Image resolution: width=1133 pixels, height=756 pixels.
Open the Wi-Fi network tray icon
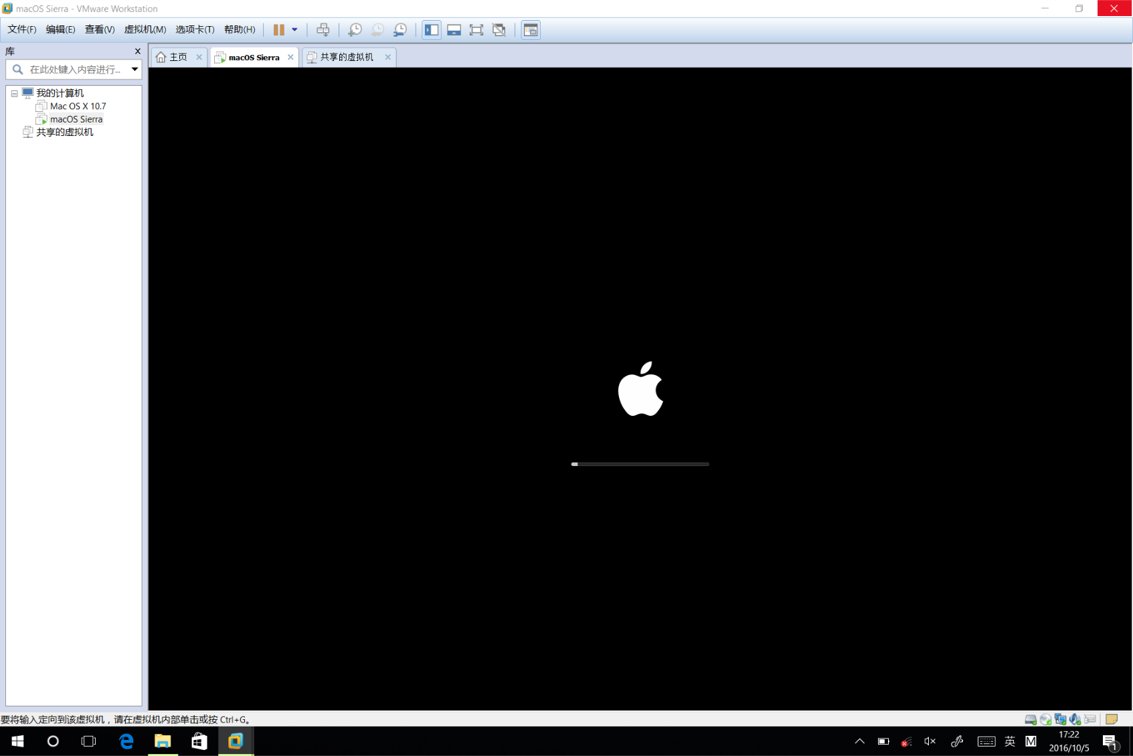coord(906,742)
